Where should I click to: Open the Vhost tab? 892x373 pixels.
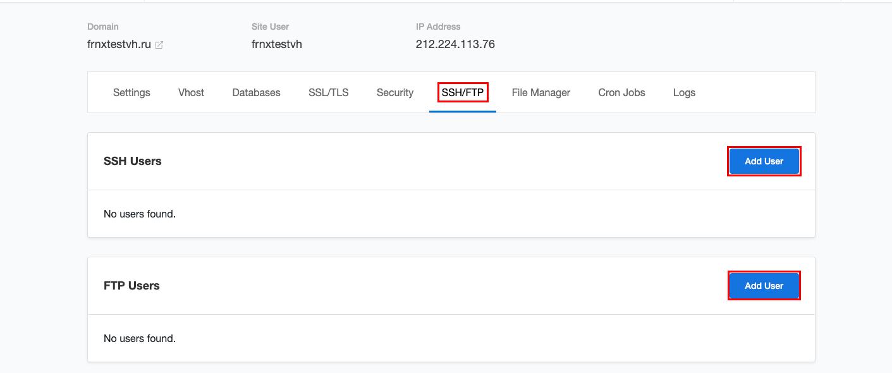coord(191,92)
